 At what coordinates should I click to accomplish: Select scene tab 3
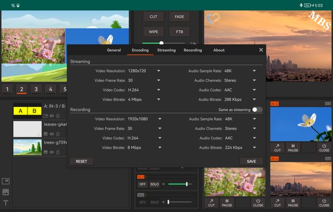tap(36, 89)
